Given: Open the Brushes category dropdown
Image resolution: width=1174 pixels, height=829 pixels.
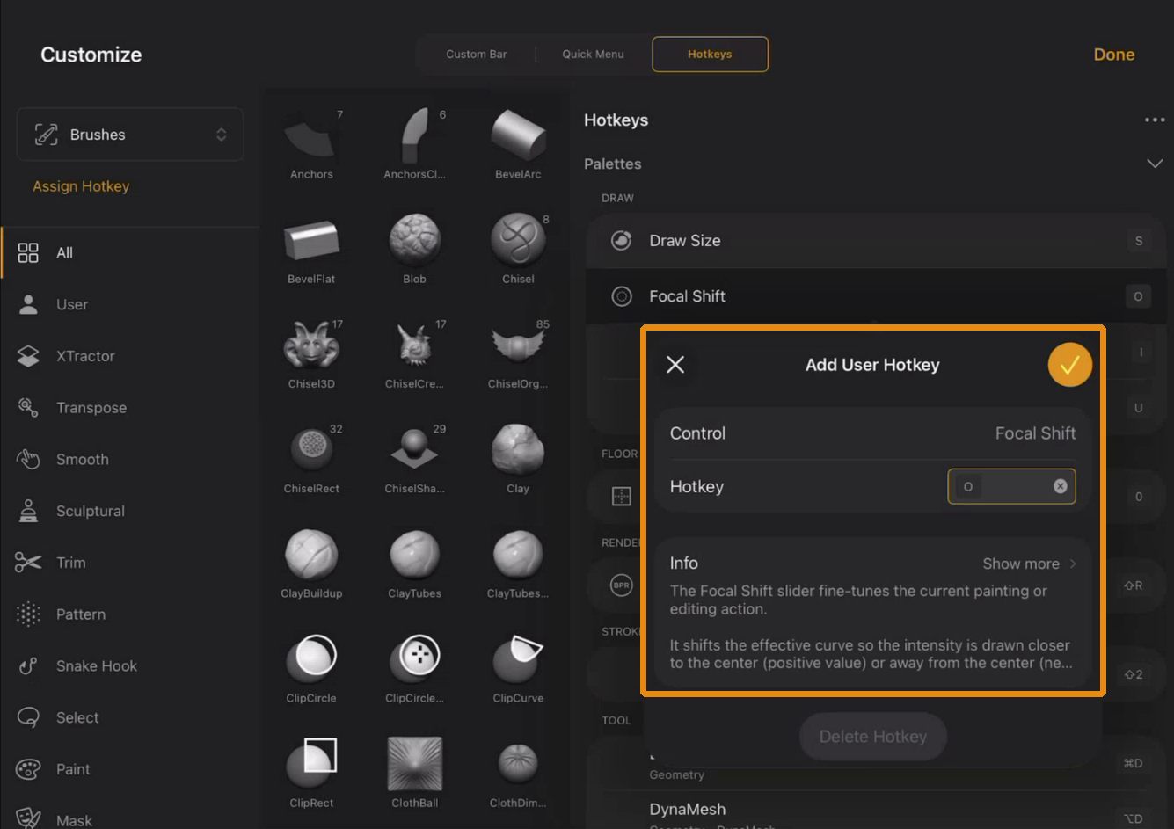Looking at the screenshot, I should (130, 135).
